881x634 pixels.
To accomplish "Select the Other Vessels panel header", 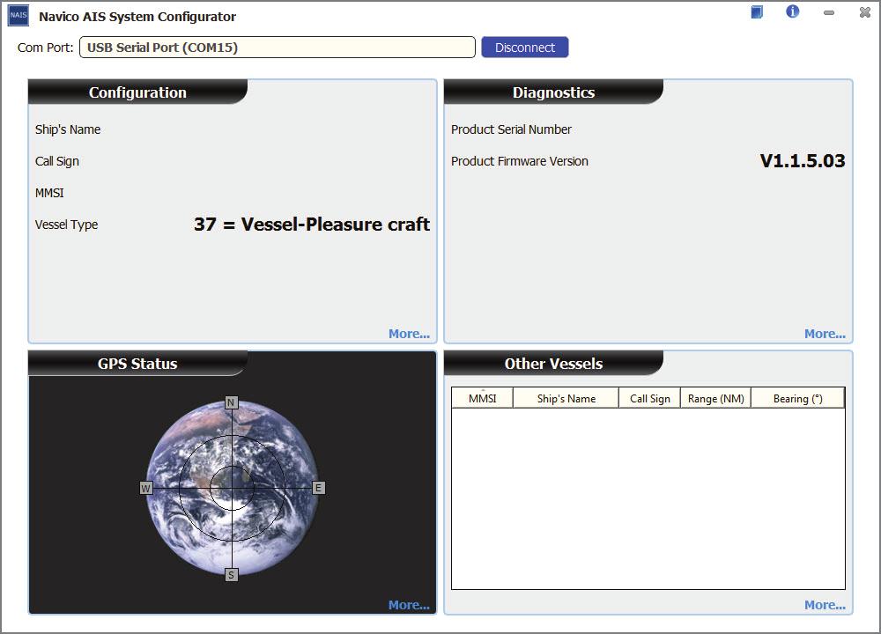I will (x=553, y=364).
